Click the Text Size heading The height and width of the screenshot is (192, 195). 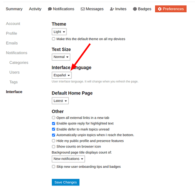(x=61, y=50)
